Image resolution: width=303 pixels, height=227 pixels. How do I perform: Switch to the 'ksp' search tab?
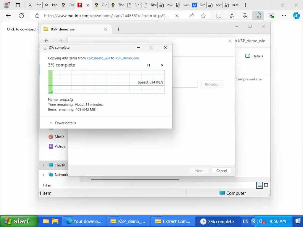click(x=51, y=5)
